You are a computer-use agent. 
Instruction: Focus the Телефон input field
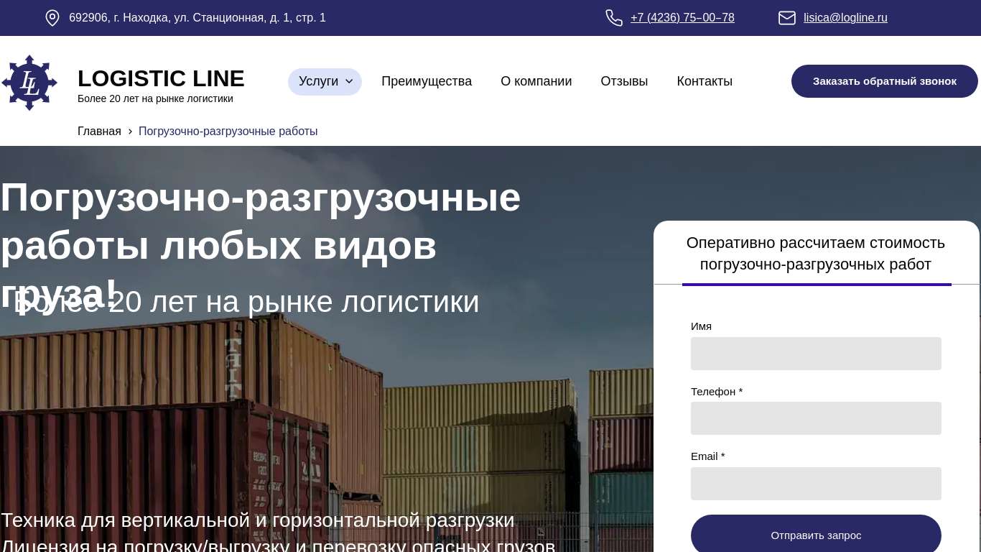816,418
